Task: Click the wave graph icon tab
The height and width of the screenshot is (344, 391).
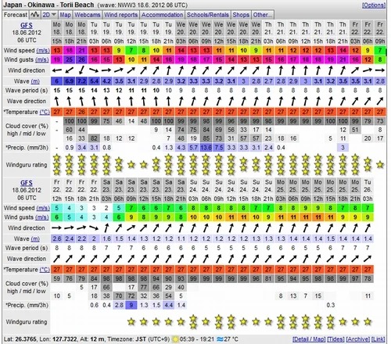Action: [34, 15]
